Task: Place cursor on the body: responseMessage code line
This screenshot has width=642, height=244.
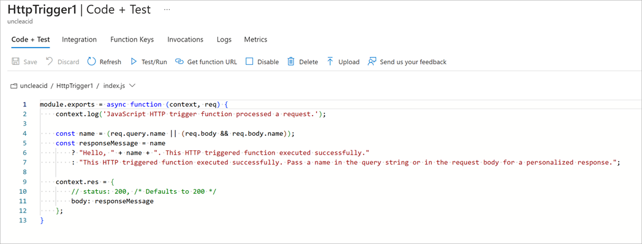Action: 112,201
